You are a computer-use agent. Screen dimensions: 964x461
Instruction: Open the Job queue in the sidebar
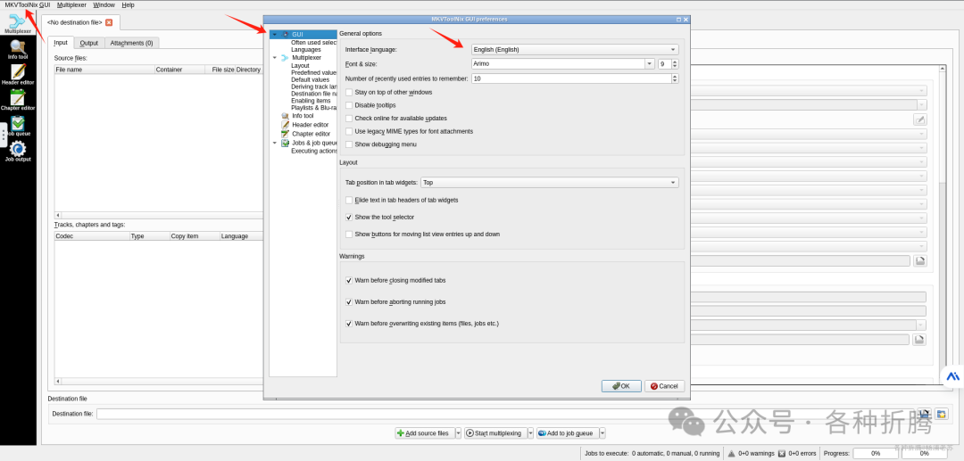18,127
